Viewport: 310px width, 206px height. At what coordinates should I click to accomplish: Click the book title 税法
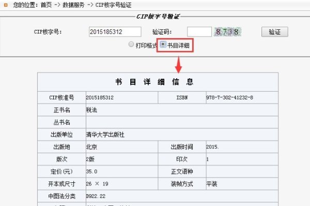point(91,110)
